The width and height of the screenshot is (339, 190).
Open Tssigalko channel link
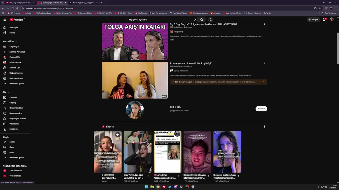pyautogui.click(x=178, y=32)
